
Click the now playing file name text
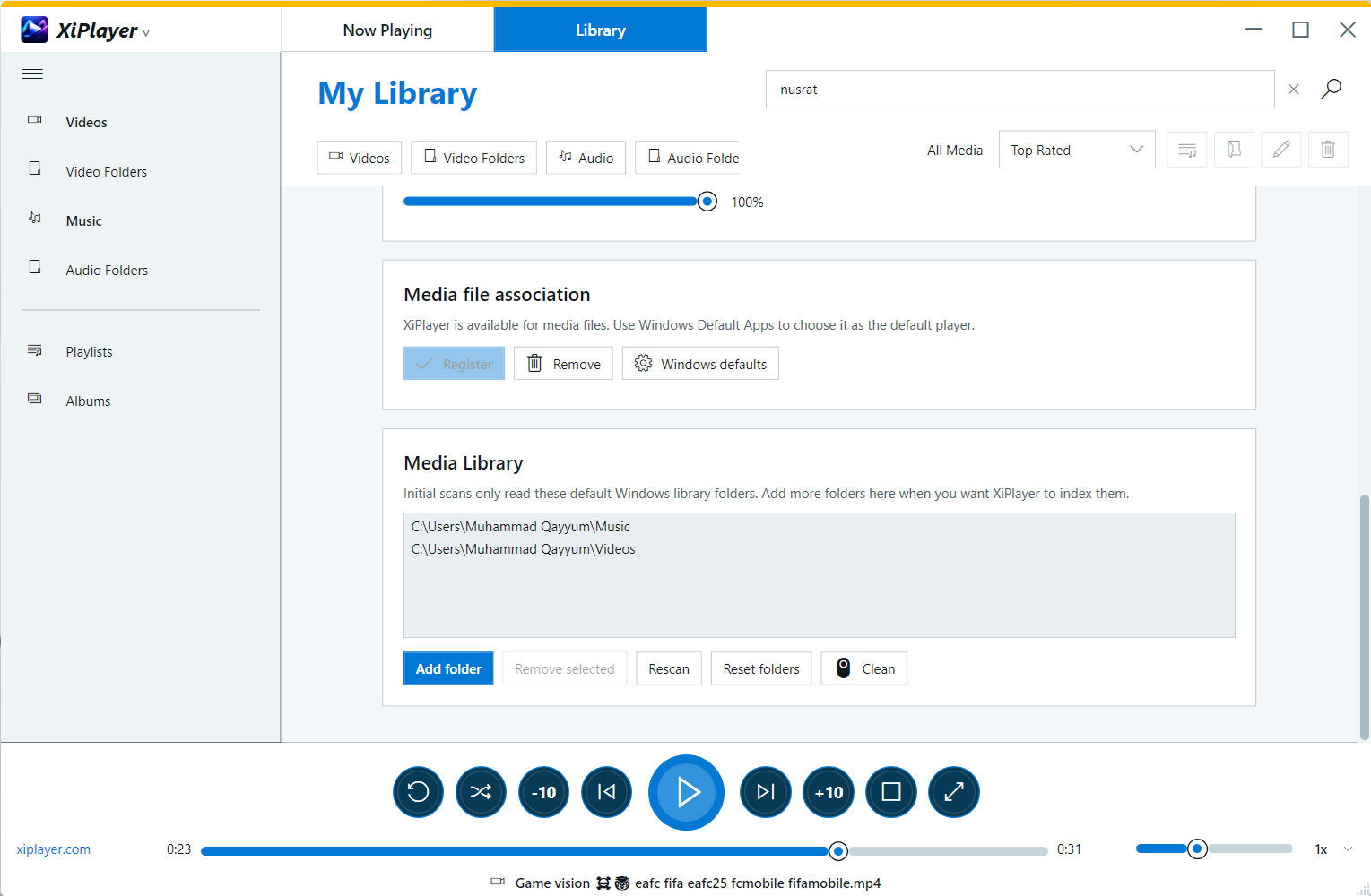pyautogui.click(x=698, y=883)
